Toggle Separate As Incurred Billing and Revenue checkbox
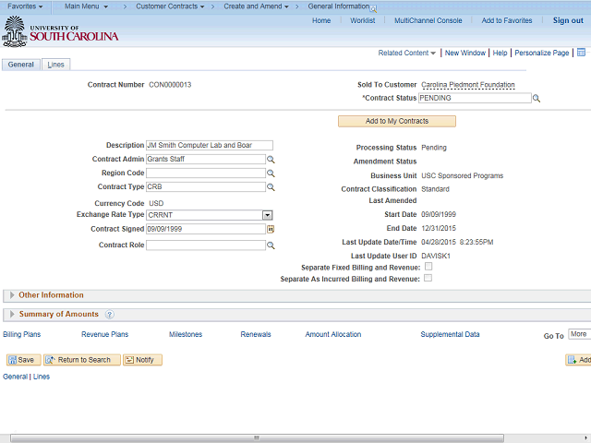The image size is (591, 443). [x=428, y=278]
